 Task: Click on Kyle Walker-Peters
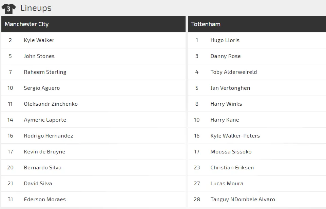click(x=235, y=136)
